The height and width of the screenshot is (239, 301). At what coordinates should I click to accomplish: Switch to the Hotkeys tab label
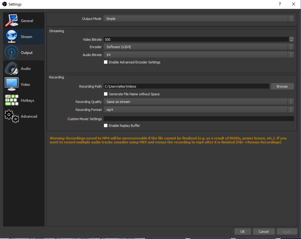coord(27,101)
